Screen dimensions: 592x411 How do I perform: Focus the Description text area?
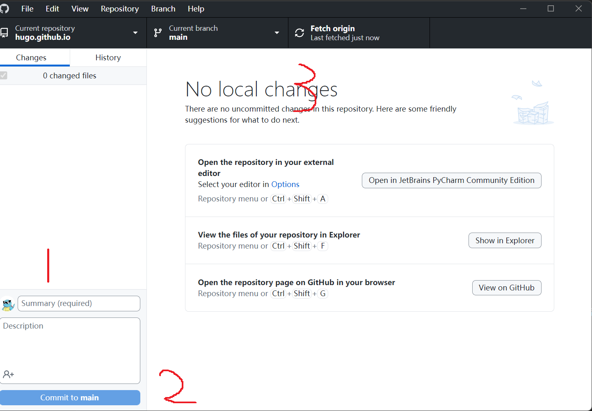70,351
